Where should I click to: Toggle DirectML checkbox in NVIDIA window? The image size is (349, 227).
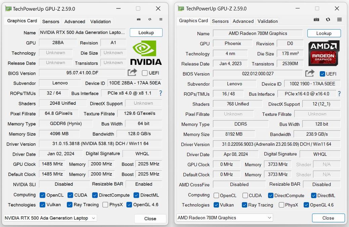click(x=136, y=195)
